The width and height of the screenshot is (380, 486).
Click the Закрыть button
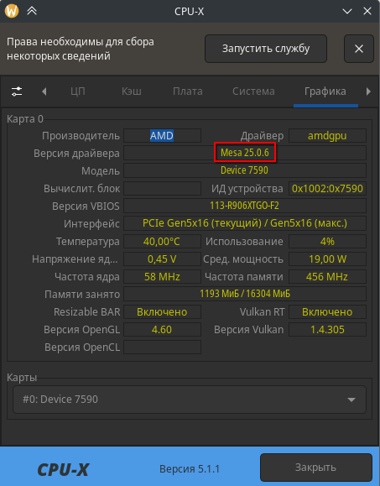coord(316,468)
